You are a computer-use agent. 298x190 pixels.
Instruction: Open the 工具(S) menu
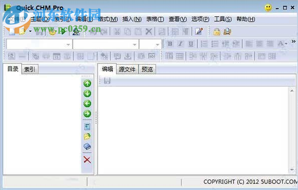[223, 19]
